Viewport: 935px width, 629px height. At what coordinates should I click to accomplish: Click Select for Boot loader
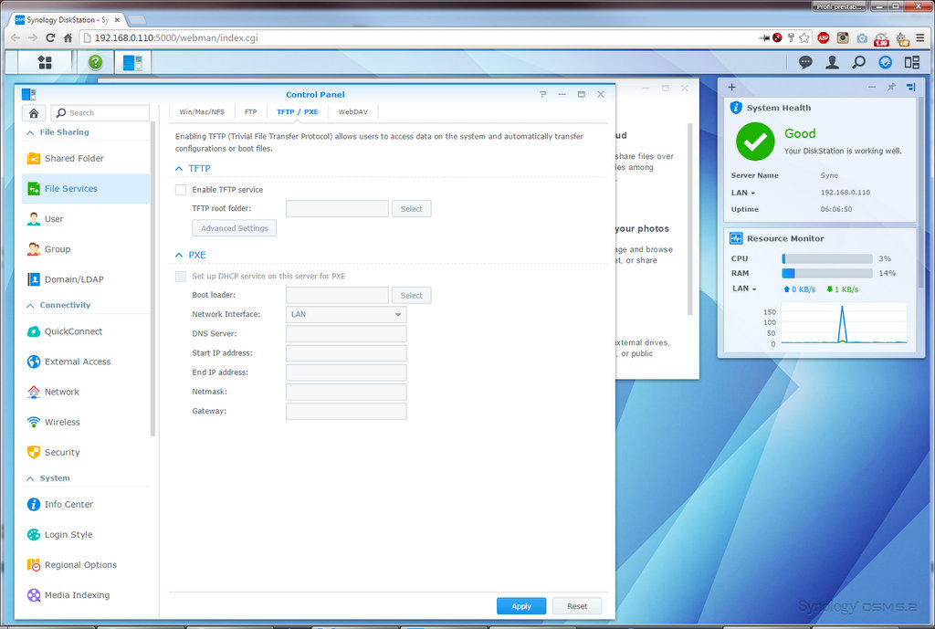click(x=412, y=295)
